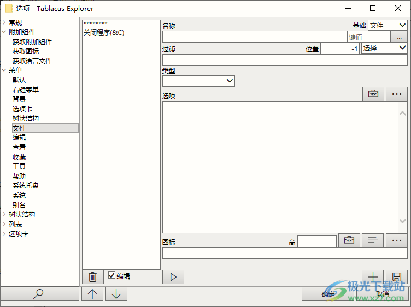This screenshot has width=411, height=307.
Task: Click the 取消 button
Action: pyautogui.click(x=383, y=294)
